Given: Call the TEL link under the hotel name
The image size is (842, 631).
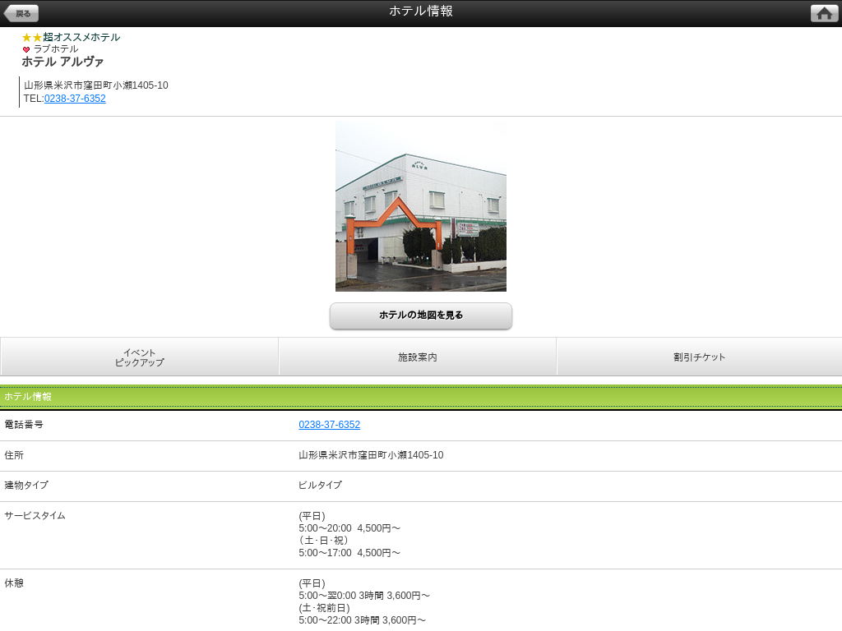Looking at the screenshot, I should (75, 99).
